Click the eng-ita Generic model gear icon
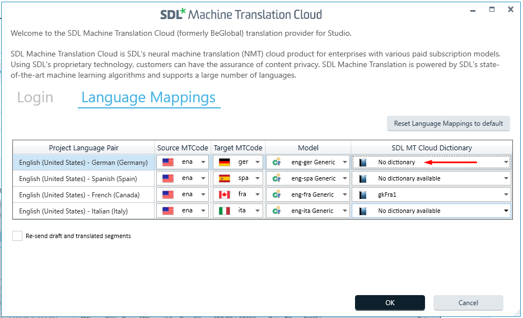This screenshot has height=318, width=523. (x=277, y=211)
